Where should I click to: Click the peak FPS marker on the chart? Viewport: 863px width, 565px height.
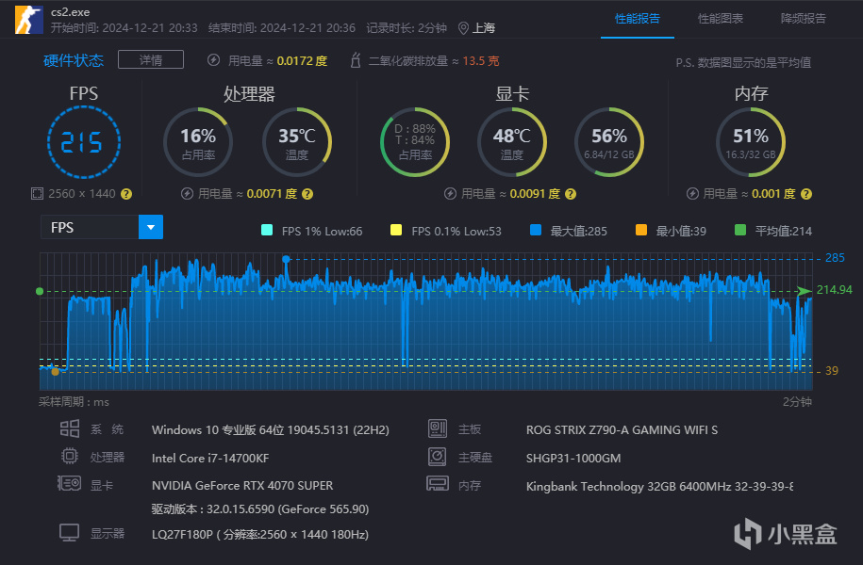(286, 258)
